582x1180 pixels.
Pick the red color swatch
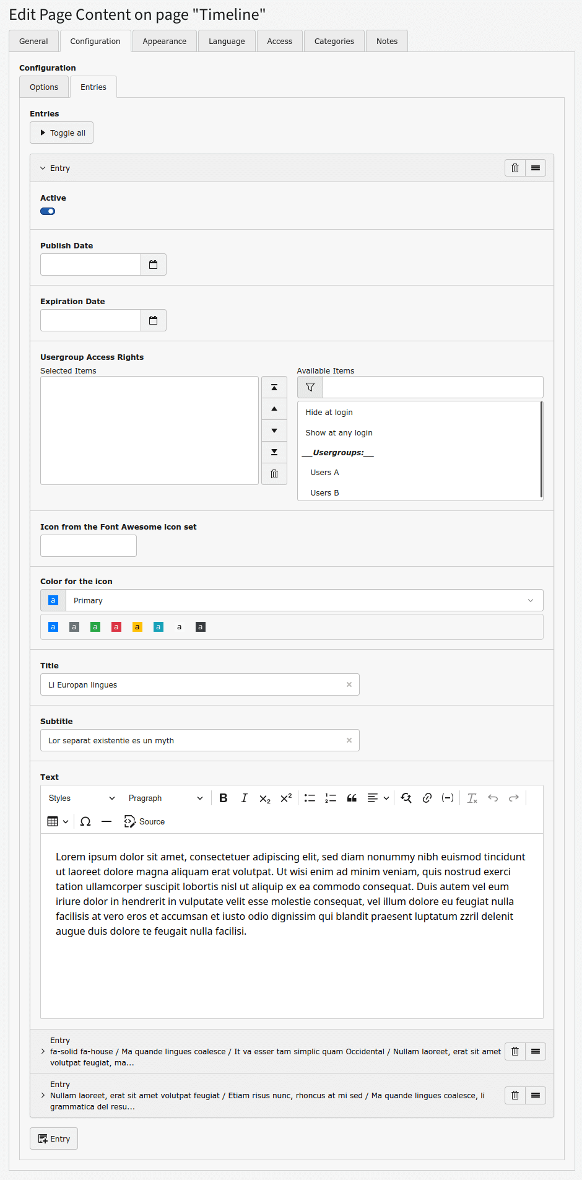pyautogui.click(x=116, y=627)
